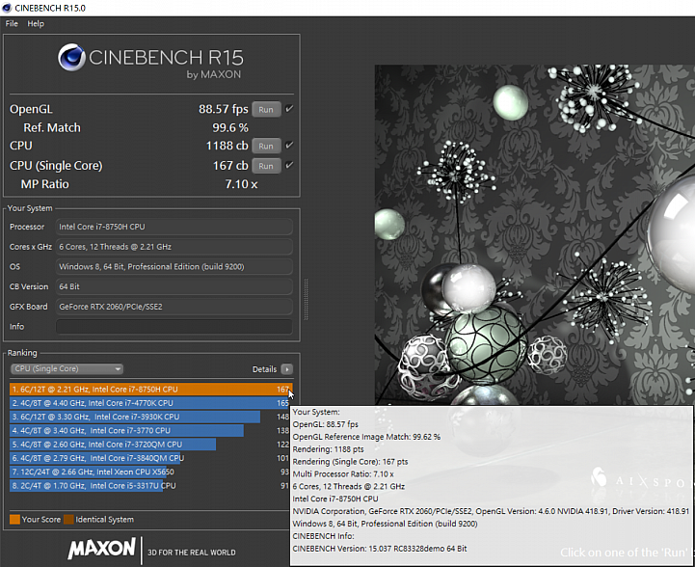Click tooltip line Rendering: 1188 pts

coord(328,449)
